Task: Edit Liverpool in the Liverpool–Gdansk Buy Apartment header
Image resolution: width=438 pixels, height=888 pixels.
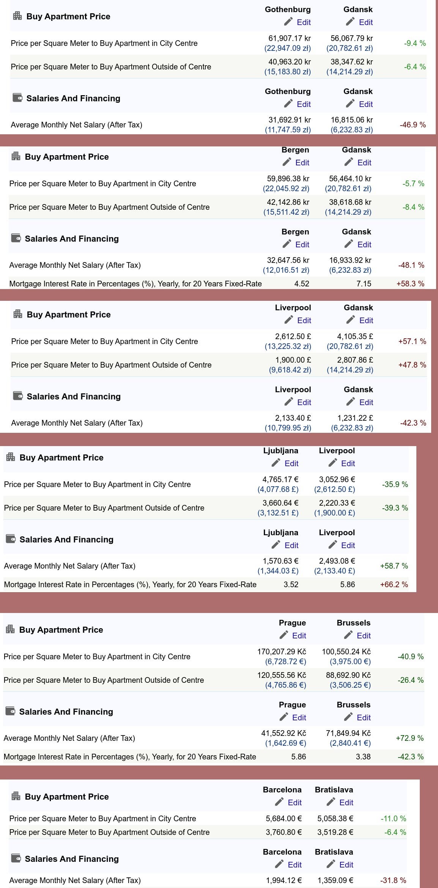Action: [304, 320]
